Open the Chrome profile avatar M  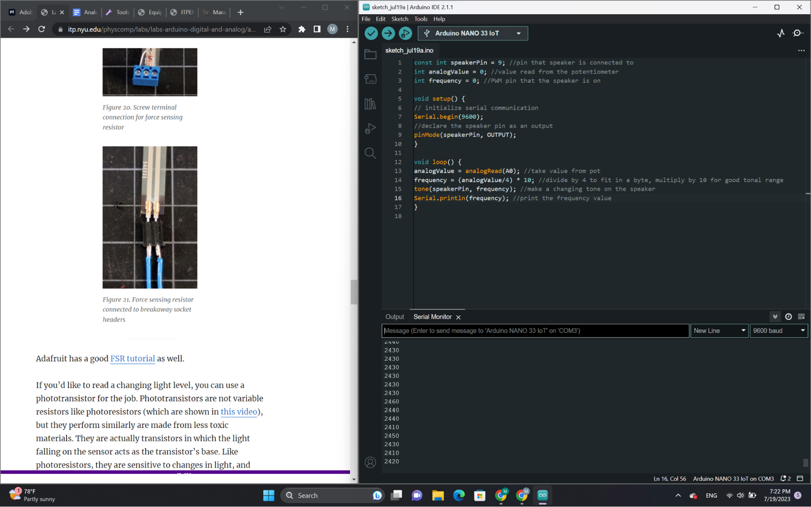(332, 29)
